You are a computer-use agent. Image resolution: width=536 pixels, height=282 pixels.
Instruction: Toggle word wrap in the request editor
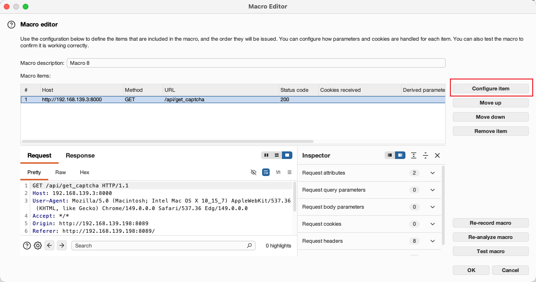point(265,172)
